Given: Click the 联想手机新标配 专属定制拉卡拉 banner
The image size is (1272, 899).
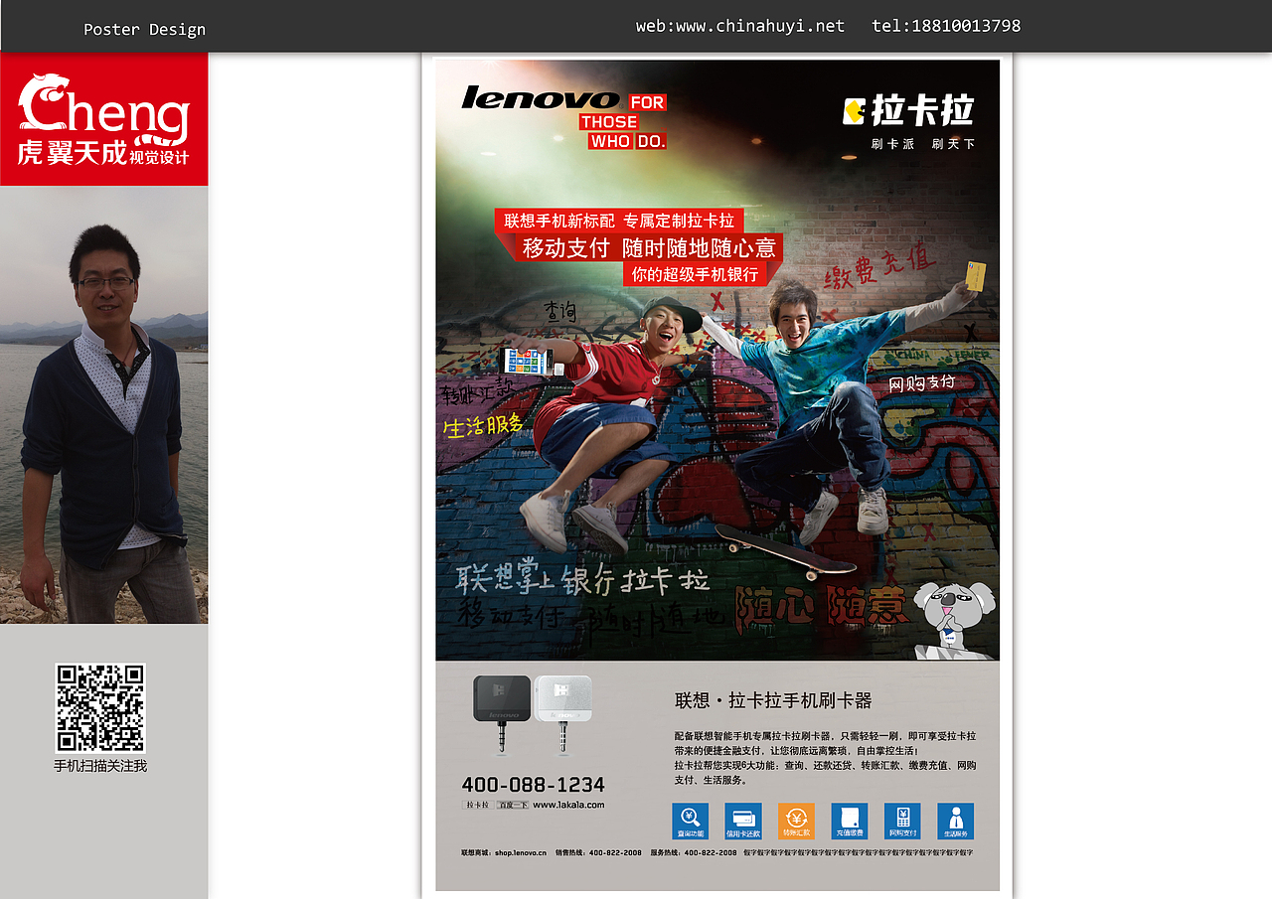Looking at the screenshot, I should coord(618,221).
